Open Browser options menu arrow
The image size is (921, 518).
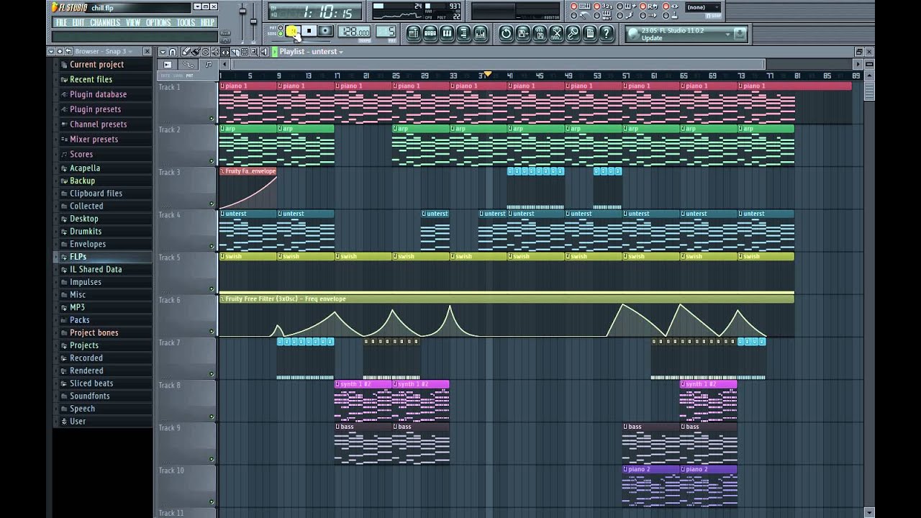pyautogui.click(x=51, y=52)
